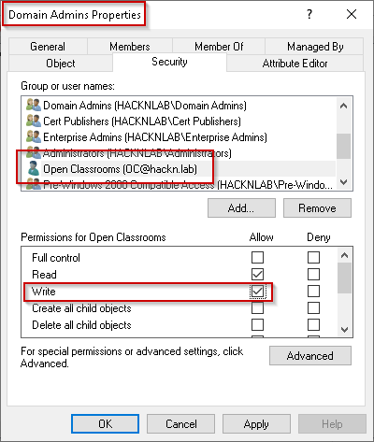The height and width of the screenshot is (442, 374).
Task: Uncheck Allow Write permission
Action: (257, 292)
